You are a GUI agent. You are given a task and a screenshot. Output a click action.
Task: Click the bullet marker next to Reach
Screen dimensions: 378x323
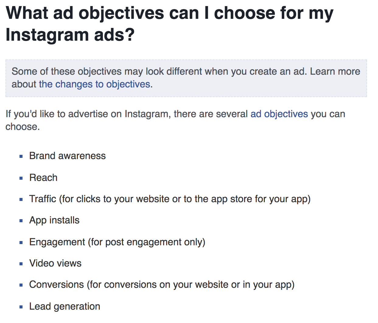[21, 178]
